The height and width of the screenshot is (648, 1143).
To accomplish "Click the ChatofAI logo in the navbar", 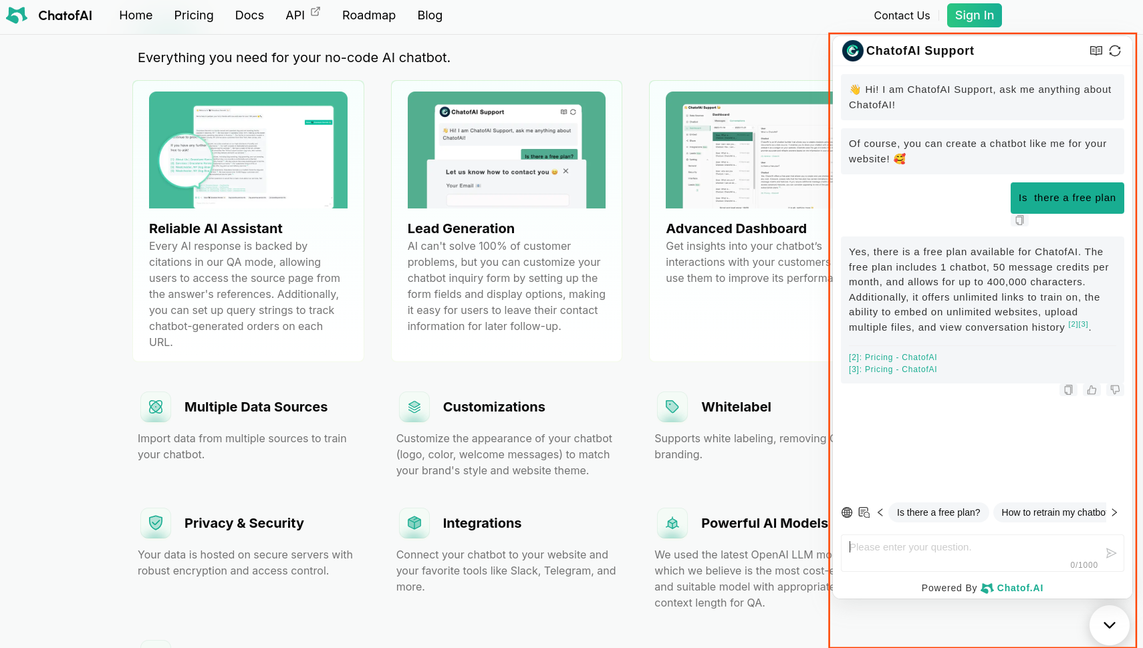I will click(49, 15).
